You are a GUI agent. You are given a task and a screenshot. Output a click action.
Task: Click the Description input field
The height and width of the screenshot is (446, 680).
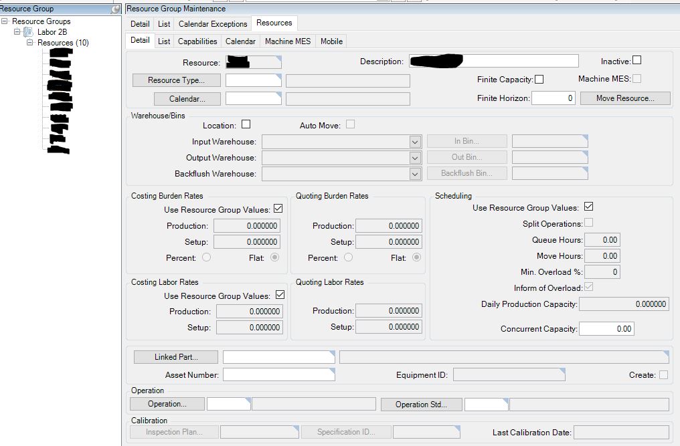[494, 61]
